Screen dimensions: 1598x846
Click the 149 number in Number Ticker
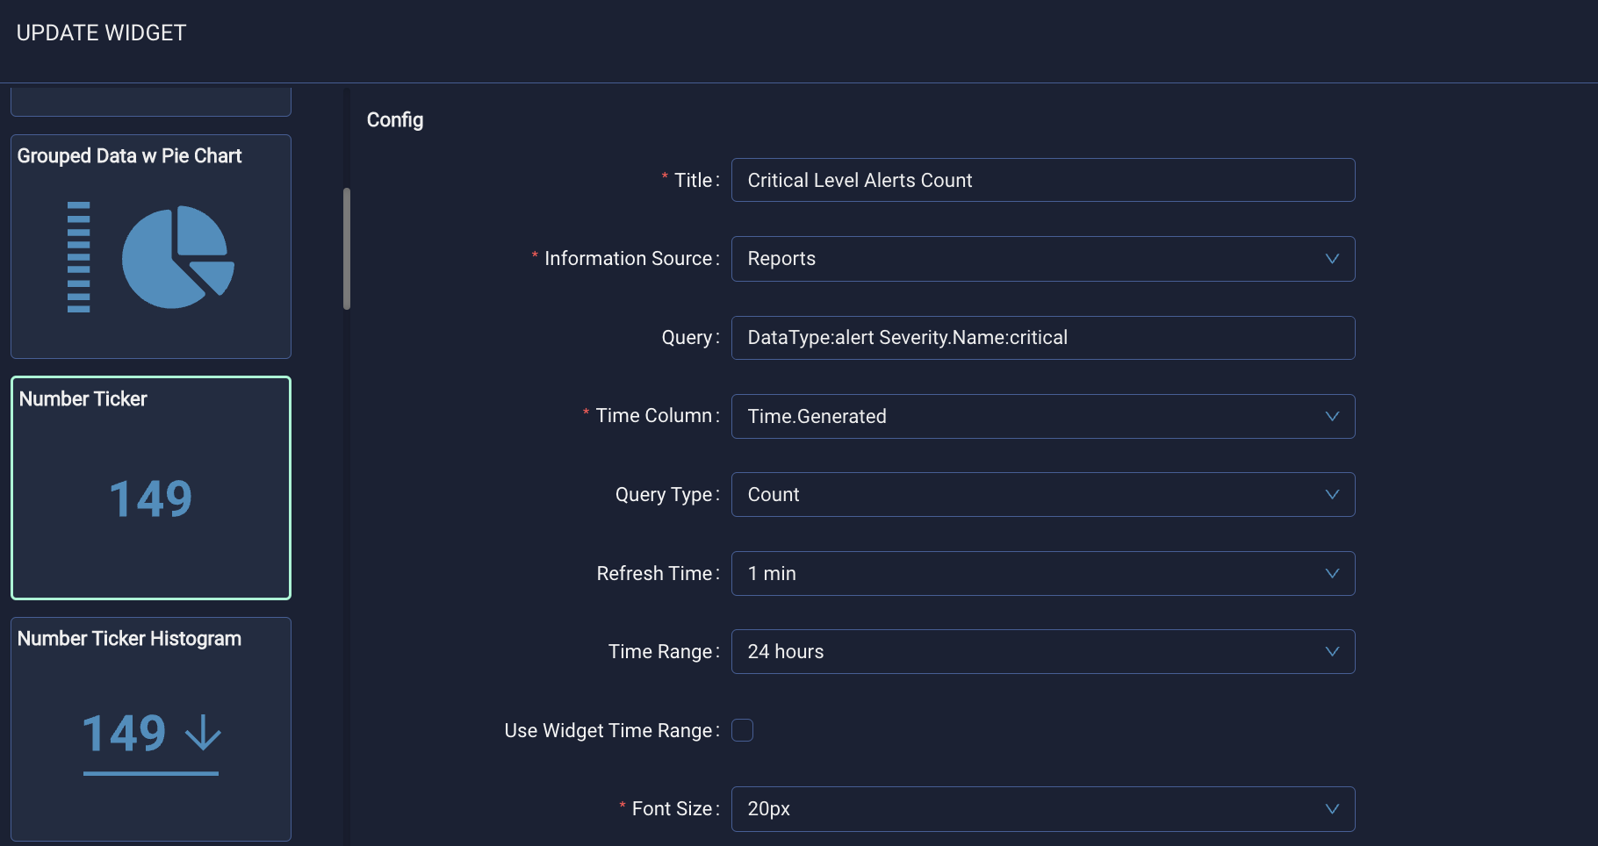(x=151, y=499)
